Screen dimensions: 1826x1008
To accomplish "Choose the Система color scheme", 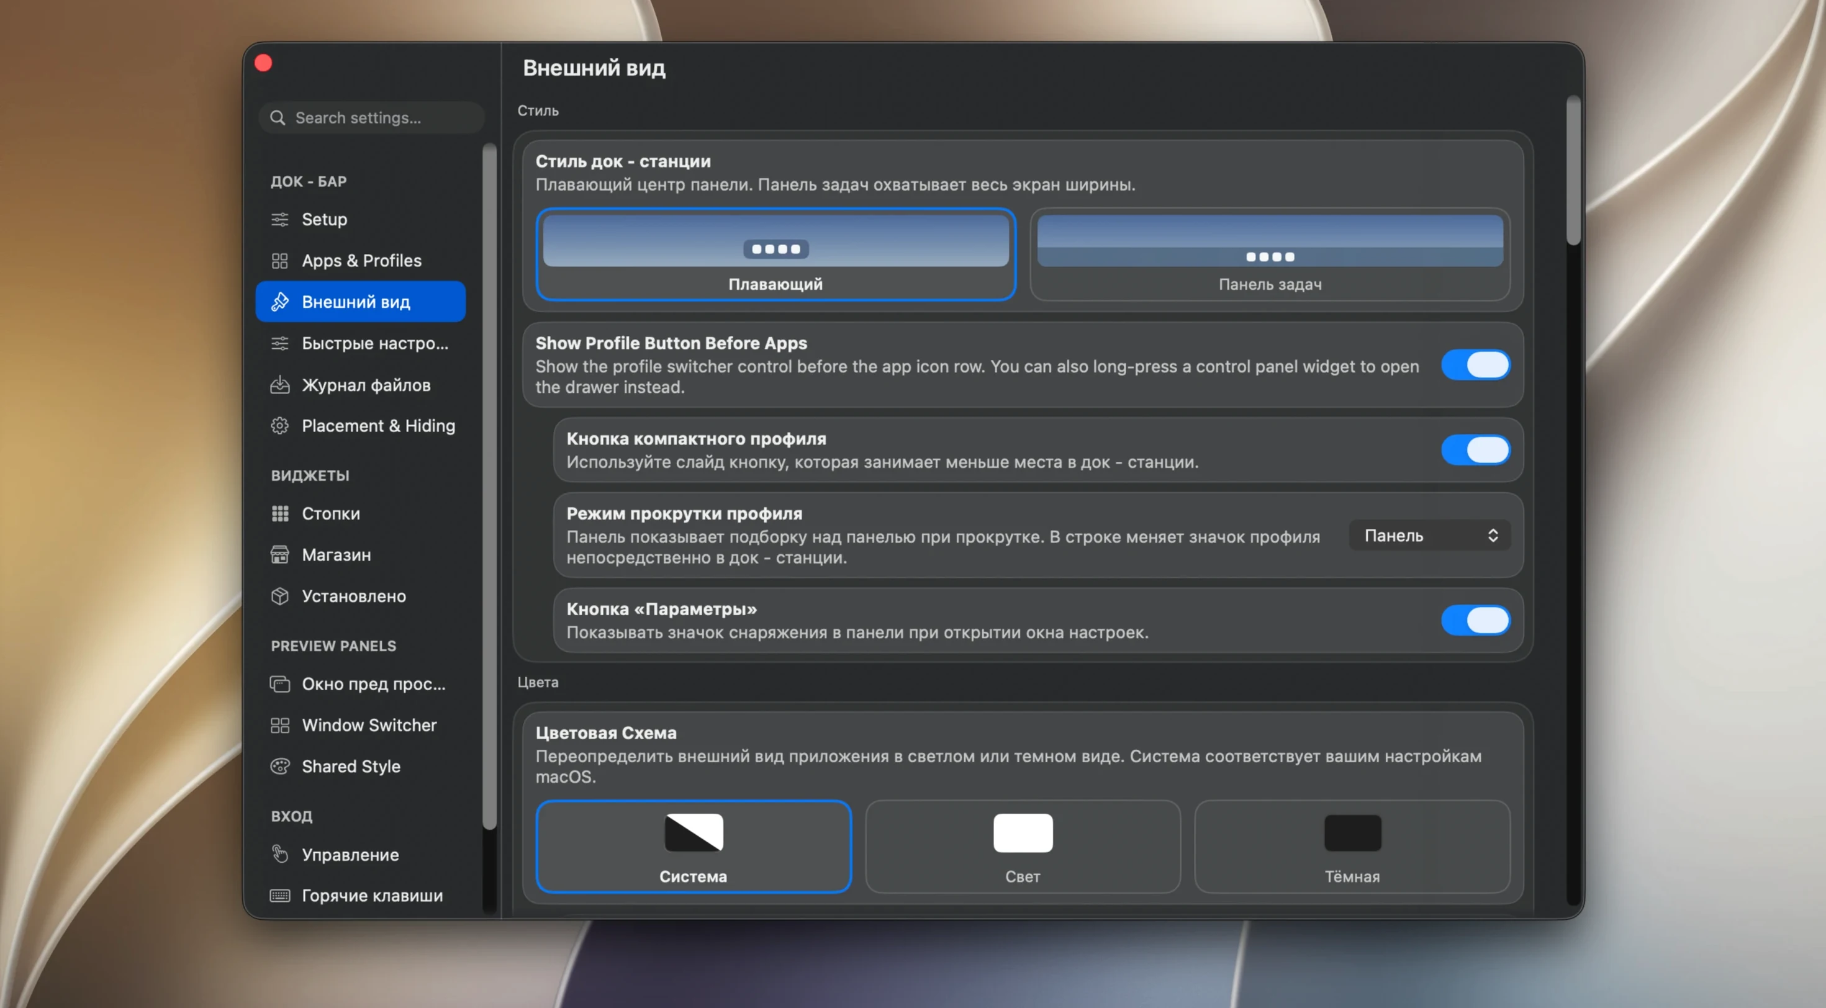I will pos(694,847).
